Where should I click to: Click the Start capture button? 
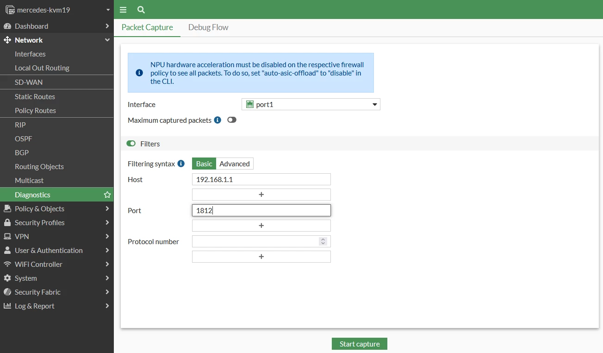pos(360,344)
